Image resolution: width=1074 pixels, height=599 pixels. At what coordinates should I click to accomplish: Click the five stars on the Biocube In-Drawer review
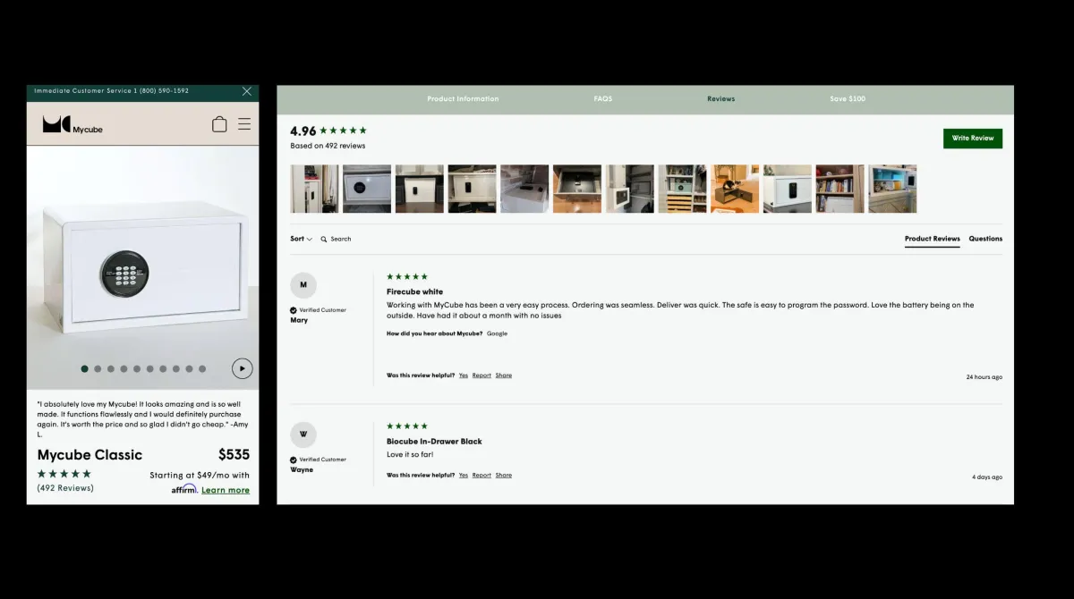407,426
